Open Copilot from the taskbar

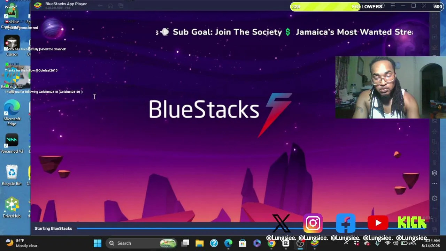click(x=257, y=243)
